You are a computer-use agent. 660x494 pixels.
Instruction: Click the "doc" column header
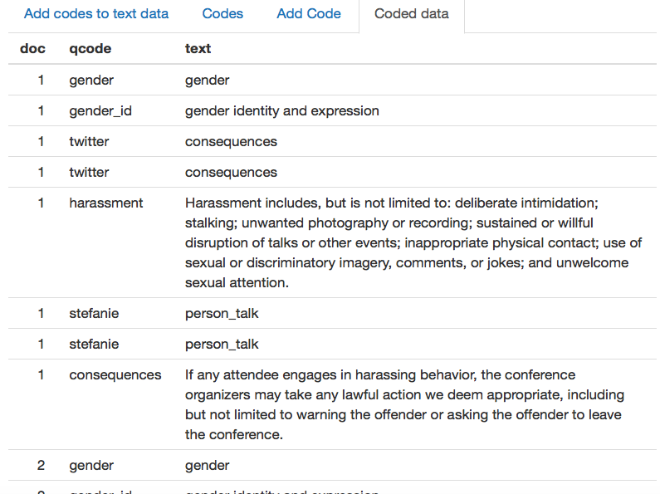coord(33,49)
